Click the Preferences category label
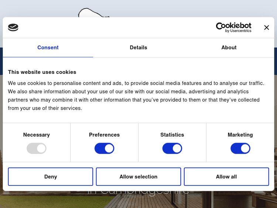Image resolution: width=277 pixels, height=208 pixels. (x=105, y=135)
